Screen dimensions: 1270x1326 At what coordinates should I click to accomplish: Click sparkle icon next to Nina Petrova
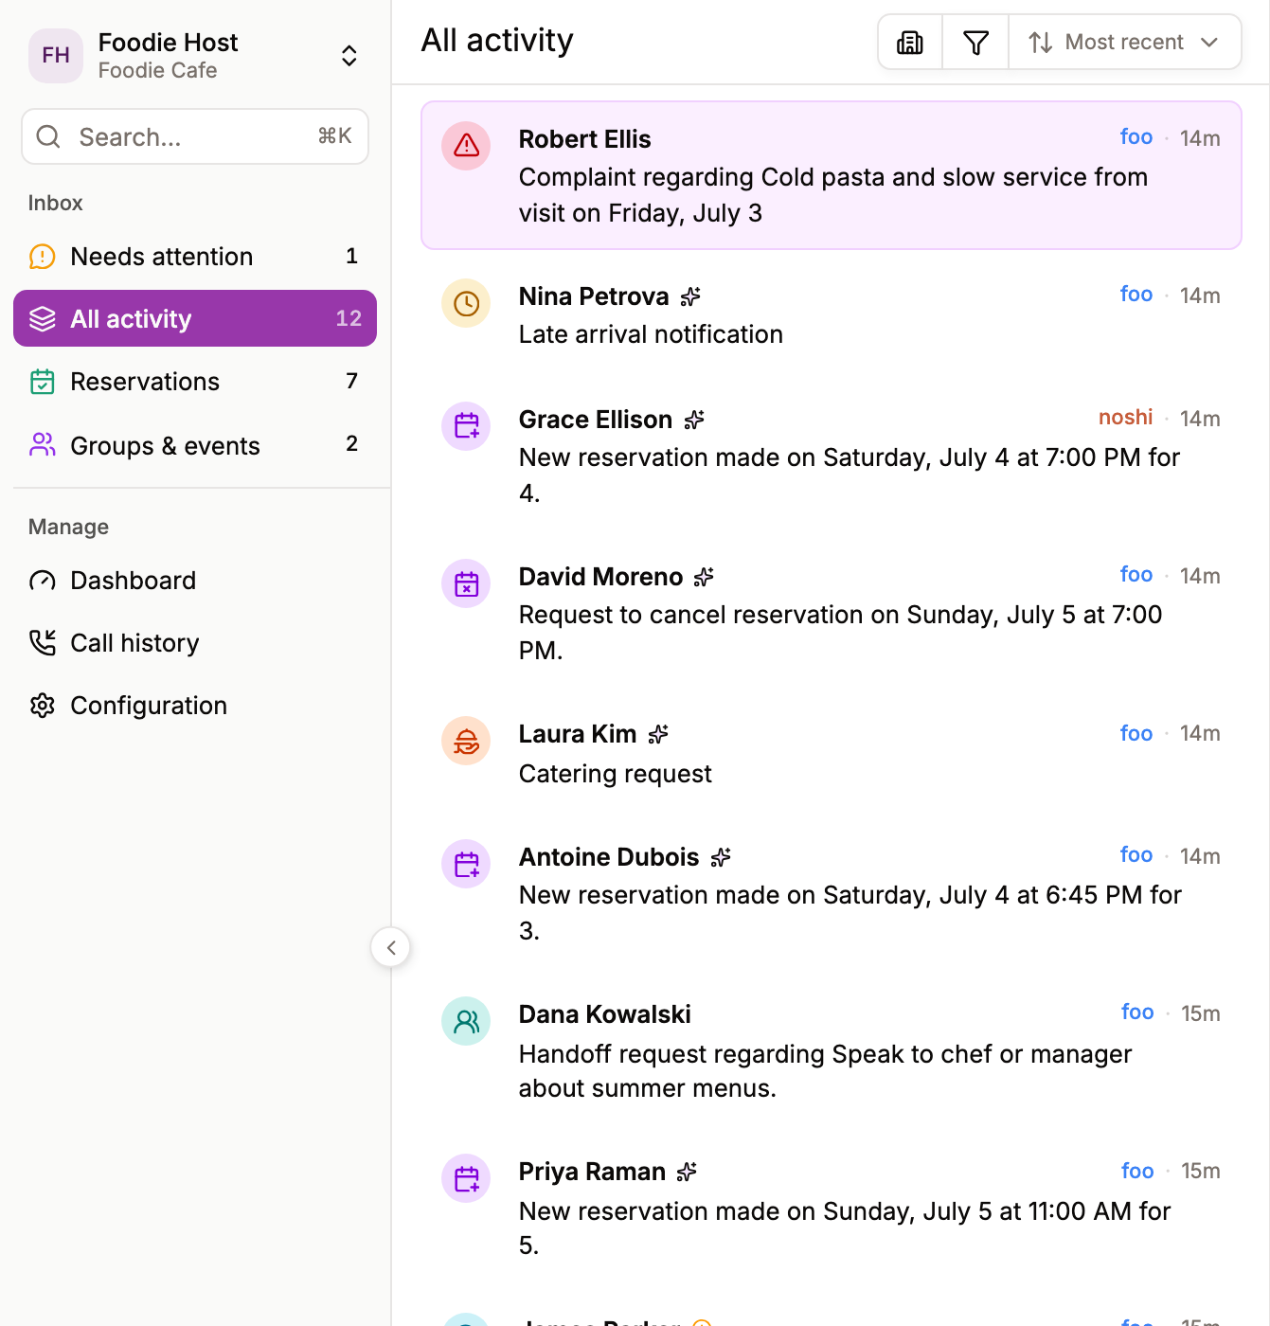[690, 296]
